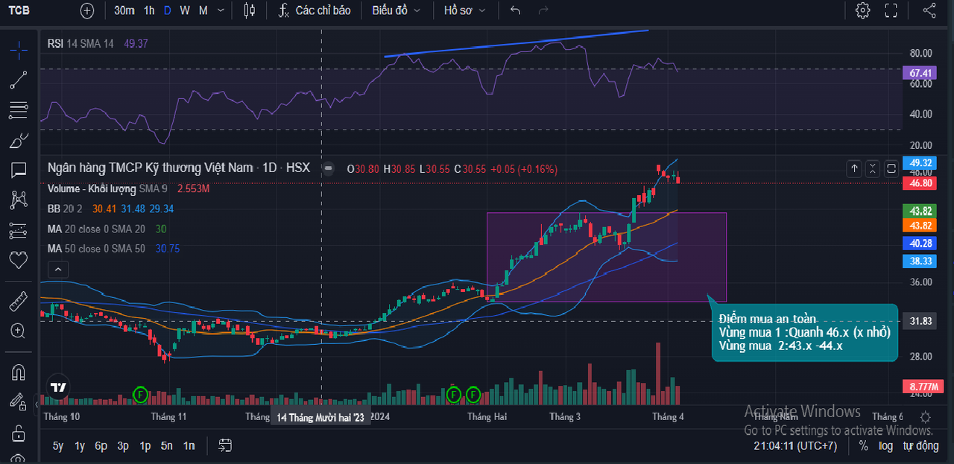Click the first green F marker near Tháng 10
The height and width of the screenshot is (464, 954).
pos(140,394)
